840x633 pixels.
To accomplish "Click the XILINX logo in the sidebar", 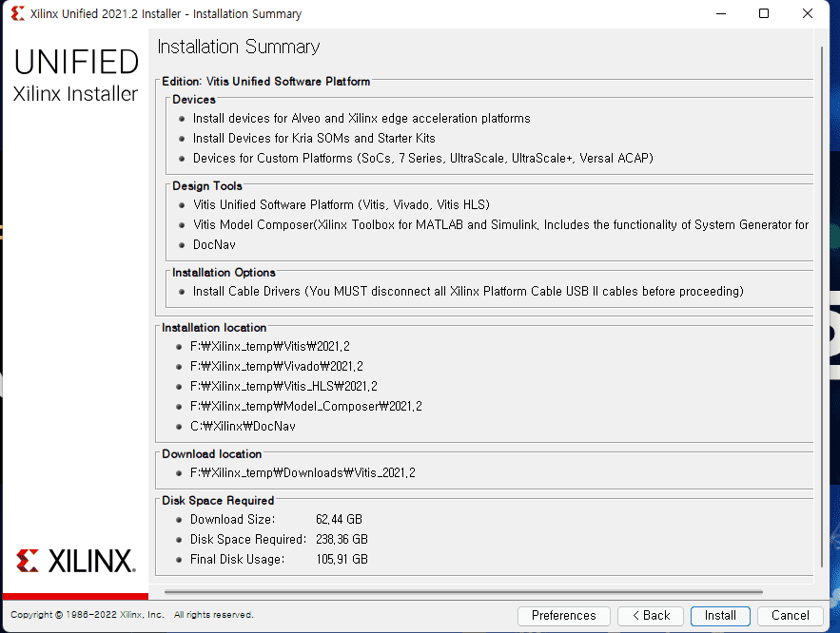I will pyautogui.click(x=75, y=561).
